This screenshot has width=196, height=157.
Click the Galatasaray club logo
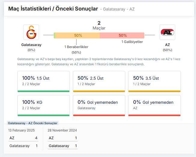click(31, 32)
